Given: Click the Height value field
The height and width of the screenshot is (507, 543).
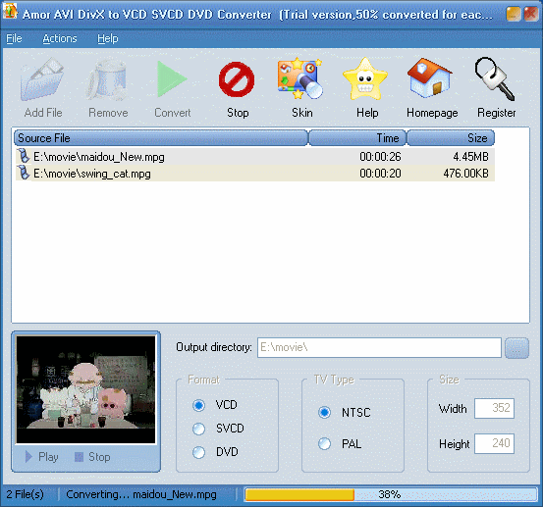Looking at the screenshot, I should pos(494,443).
